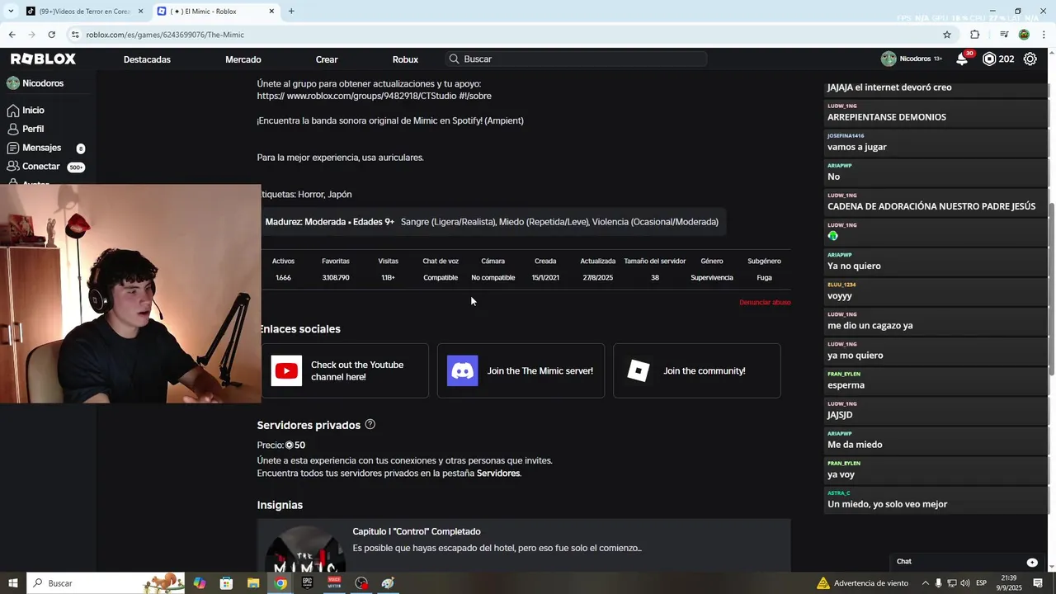Open Destacadas in the Roblox header

coord(147,59)
